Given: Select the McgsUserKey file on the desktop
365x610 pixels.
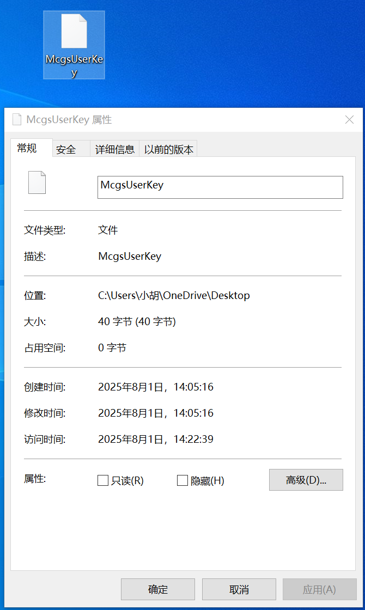Looking at the screenshot, I should click(74, 45).
